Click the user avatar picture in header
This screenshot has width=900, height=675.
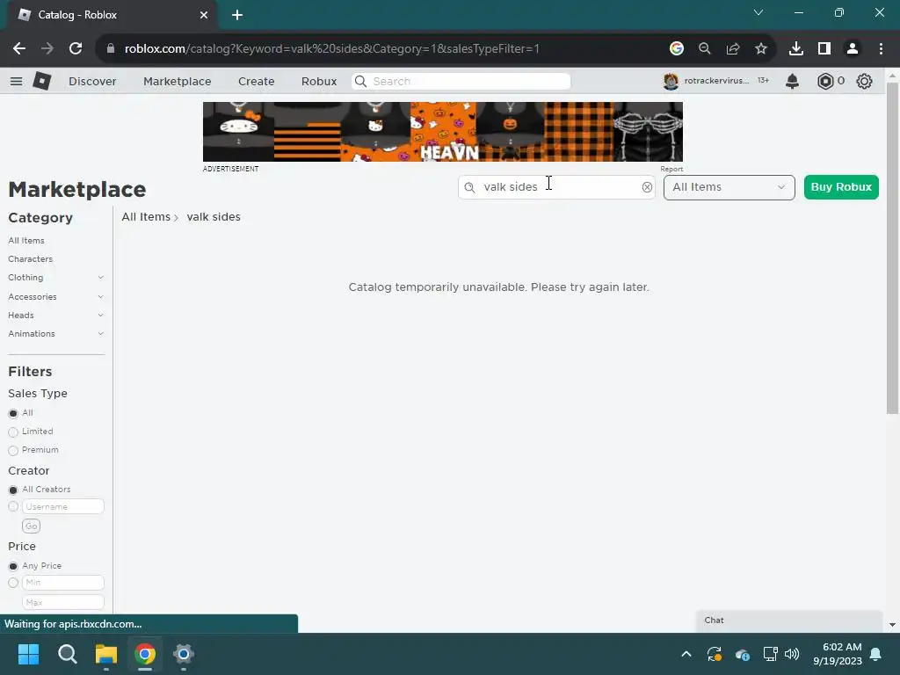click(671, 81)
